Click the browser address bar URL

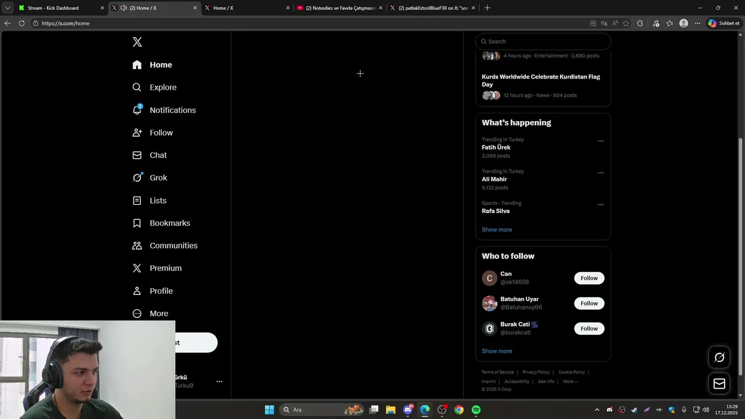[x=66, y=23]
